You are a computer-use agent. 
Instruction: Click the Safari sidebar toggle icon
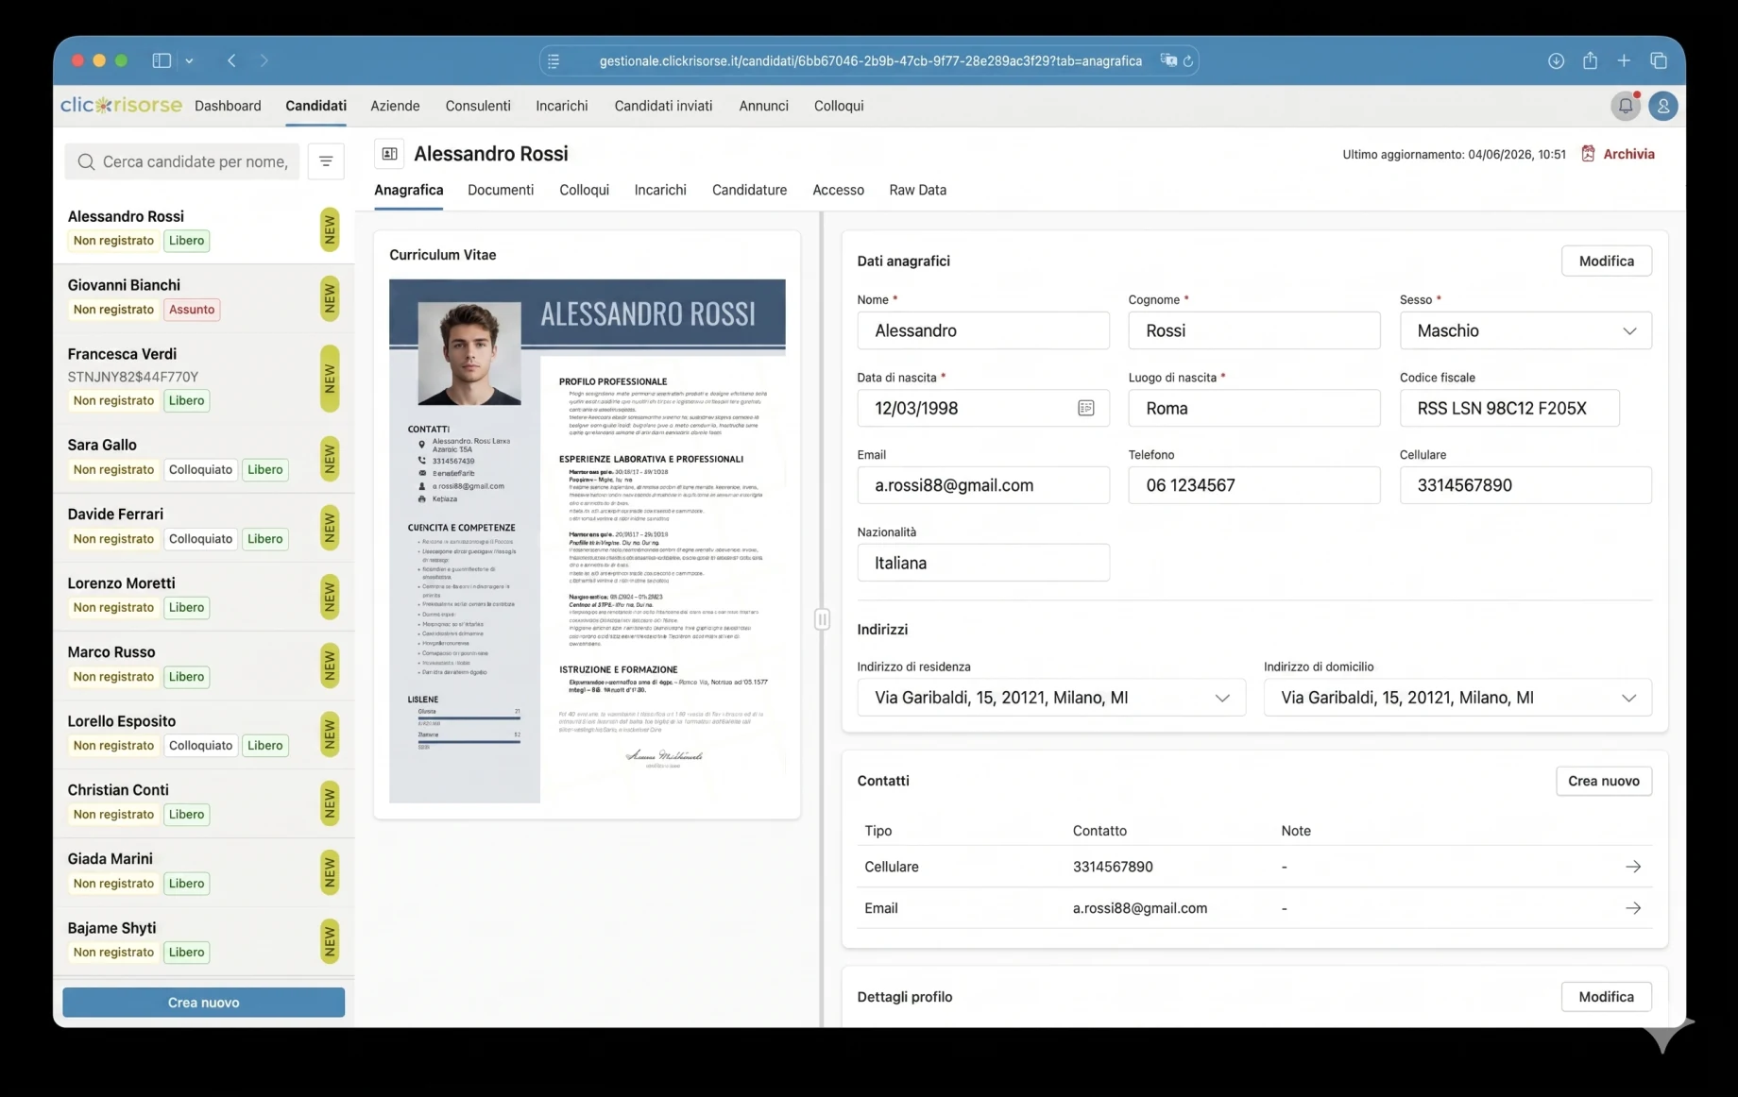coord(162,60)
